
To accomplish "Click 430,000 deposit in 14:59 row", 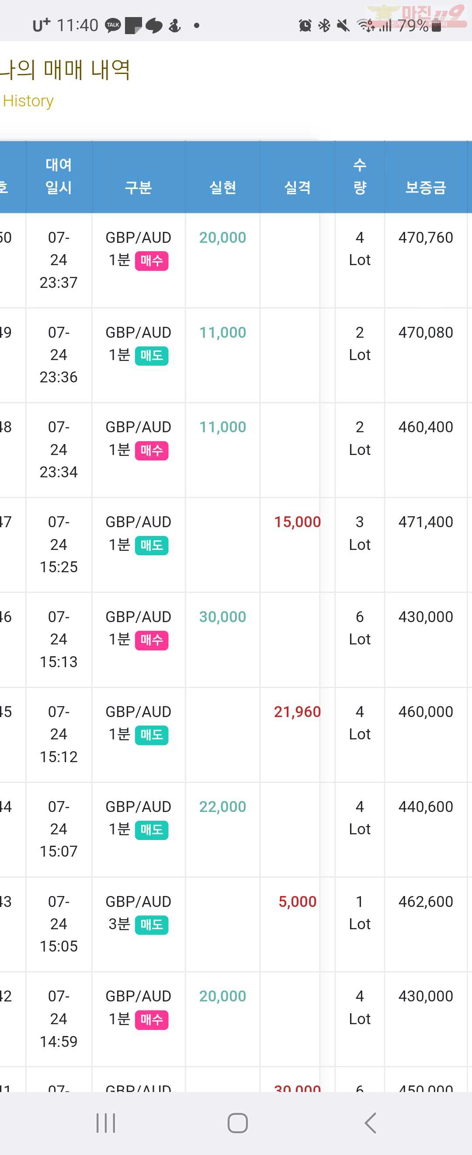I will click(x=425, y=996).
